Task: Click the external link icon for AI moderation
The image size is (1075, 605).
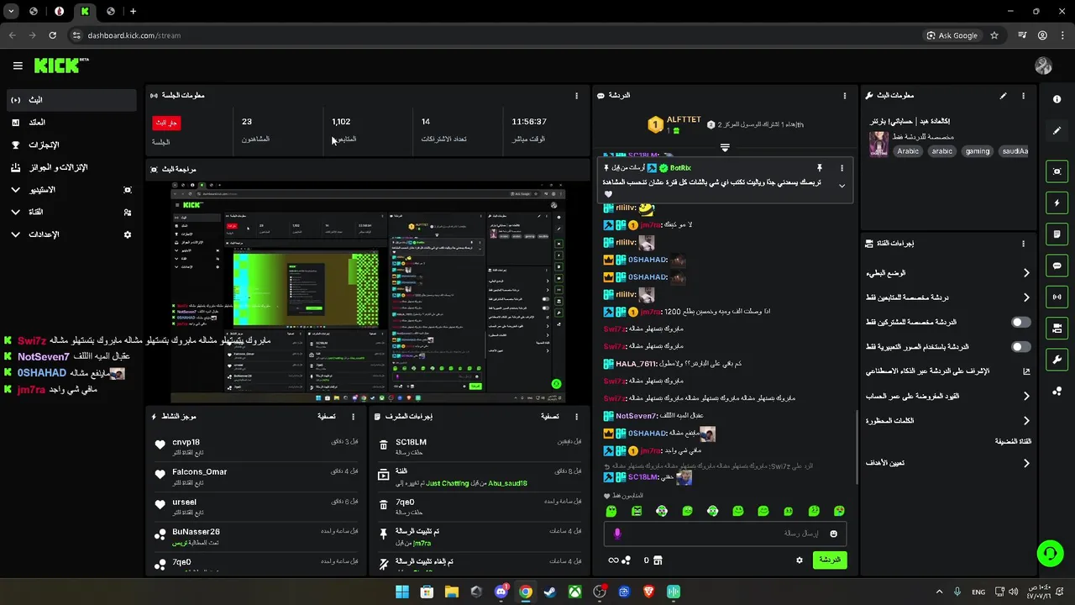Action: (x=1025, y=371)
